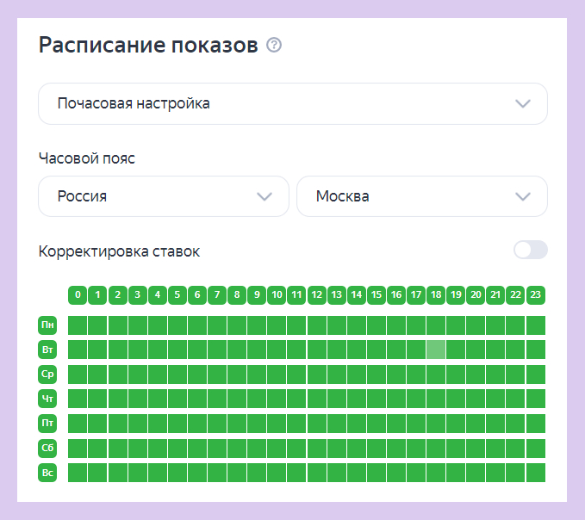
Task: Click the hour 18 column header
Action: click(x=436, y=295)
